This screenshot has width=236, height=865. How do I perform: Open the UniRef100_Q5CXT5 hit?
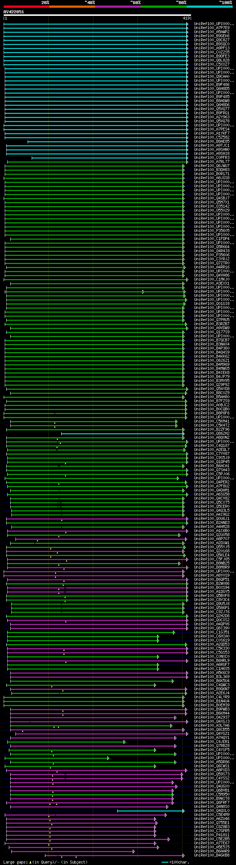click(212, 503)
